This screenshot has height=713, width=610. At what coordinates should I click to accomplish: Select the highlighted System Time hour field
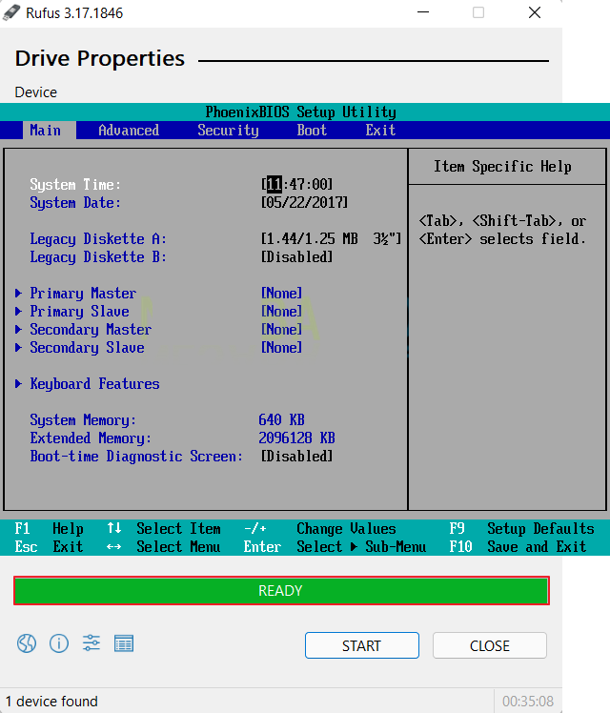click(274, 185)
